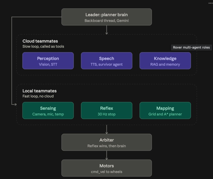Select the Sensing Camera, mic, temp card
This screenshot has height=179, width=213.
pyautogui.click(x=48, y=111)
